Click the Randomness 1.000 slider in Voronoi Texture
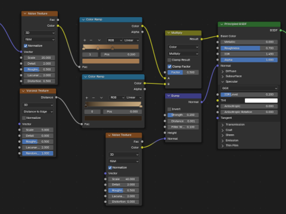 point(38,153)
